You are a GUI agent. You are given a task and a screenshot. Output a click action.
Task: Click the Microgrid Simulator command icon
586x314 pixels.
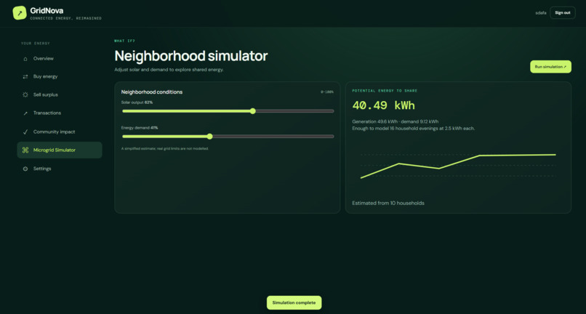25,150
